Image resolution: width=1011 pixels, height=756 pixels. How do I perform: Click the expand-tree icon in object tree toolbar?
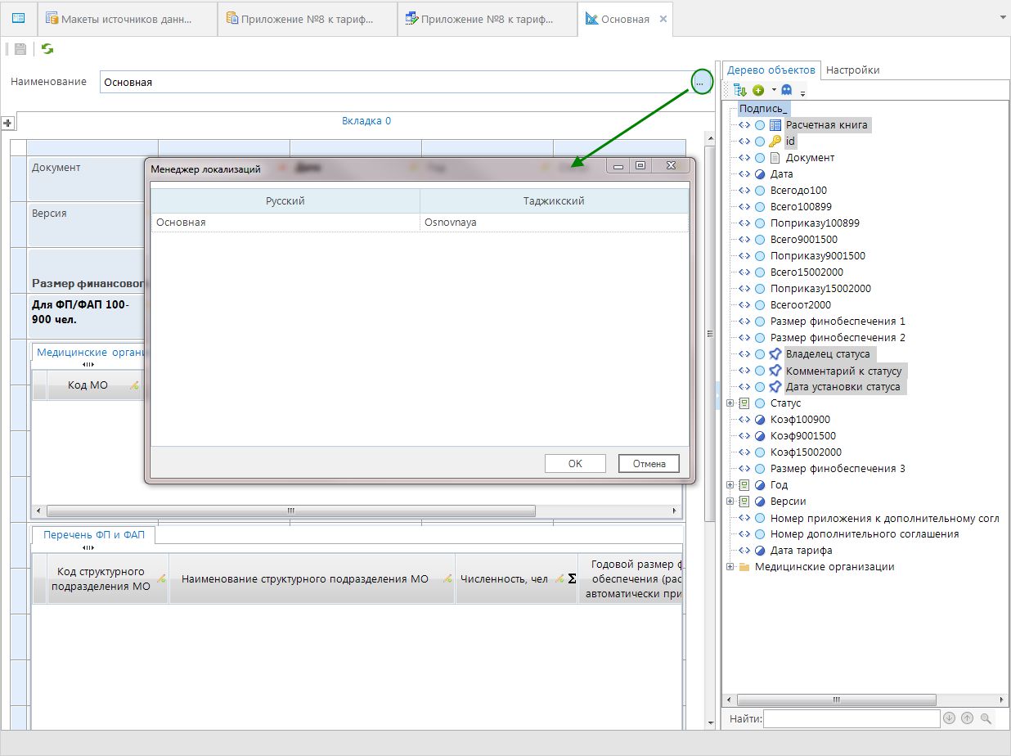[x=740, y=90]
